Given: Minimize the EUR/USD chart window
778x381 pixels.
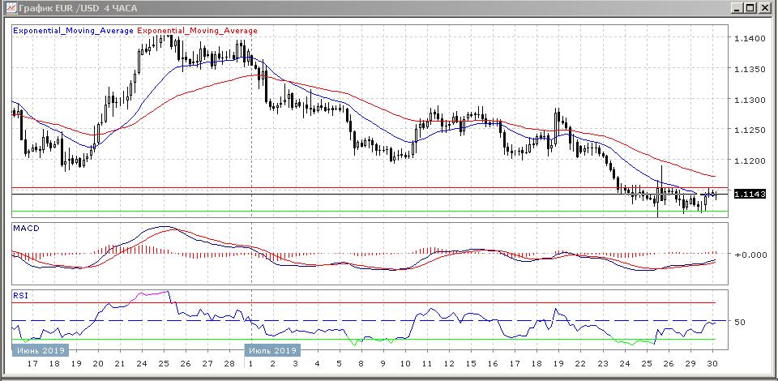Looking at the screenshot, I should pos(735,8).
